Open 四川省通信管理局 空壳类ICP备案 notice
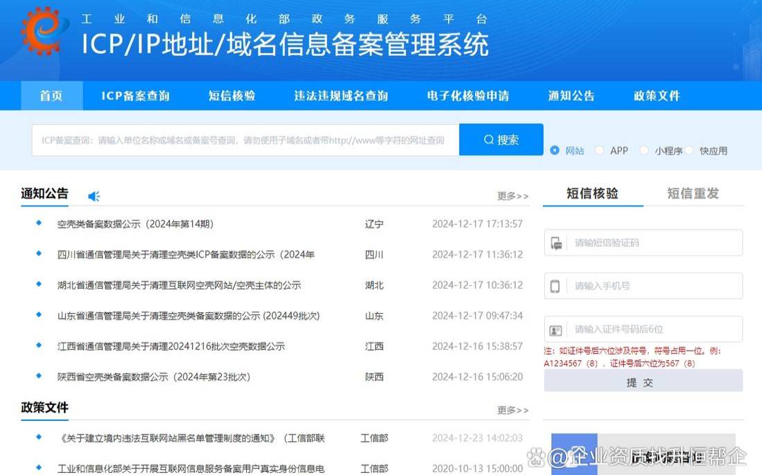 pos(186,255)
